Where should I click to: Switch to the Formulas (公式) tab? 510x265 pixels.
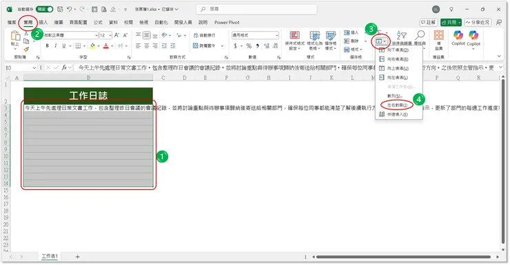98,23
